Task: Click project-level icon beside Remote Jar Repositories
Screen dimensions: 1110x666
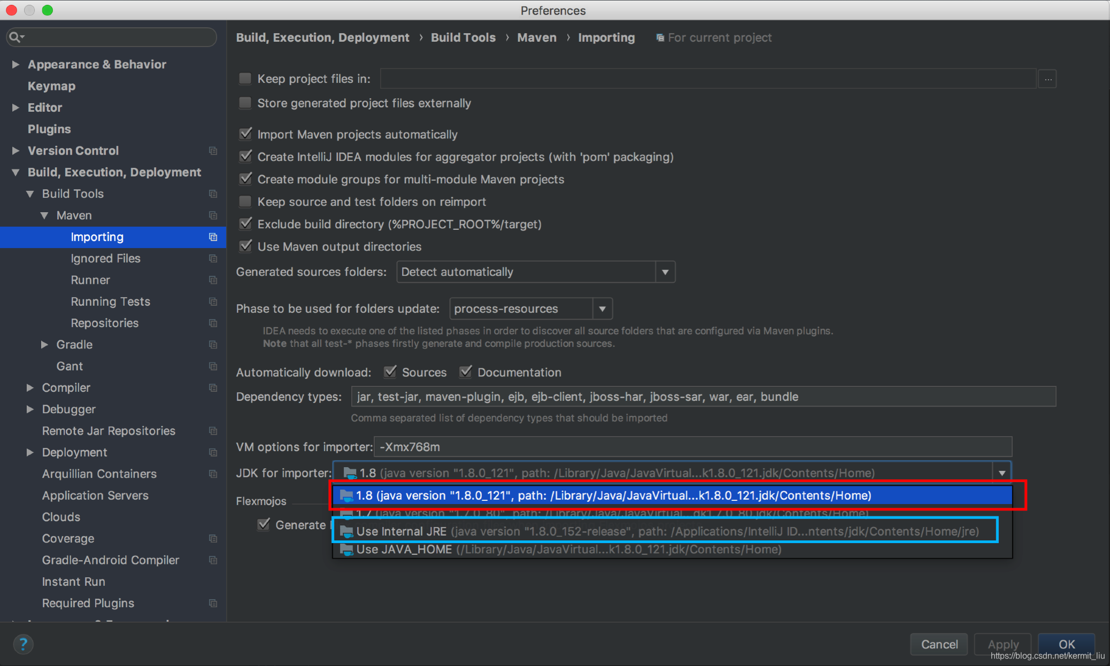Action: click(x=213, y=431)
